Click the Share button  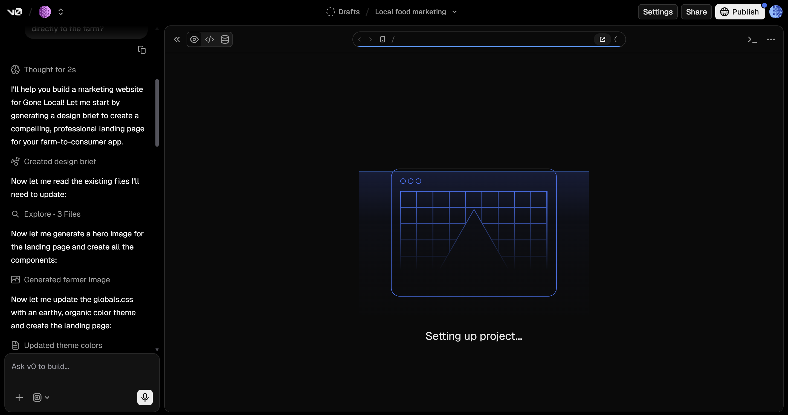click(x=696, y=11)
